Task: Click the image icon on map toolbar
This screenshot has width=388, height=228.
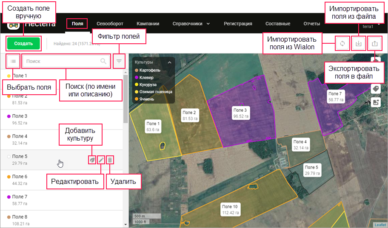Action: [376, 102]
